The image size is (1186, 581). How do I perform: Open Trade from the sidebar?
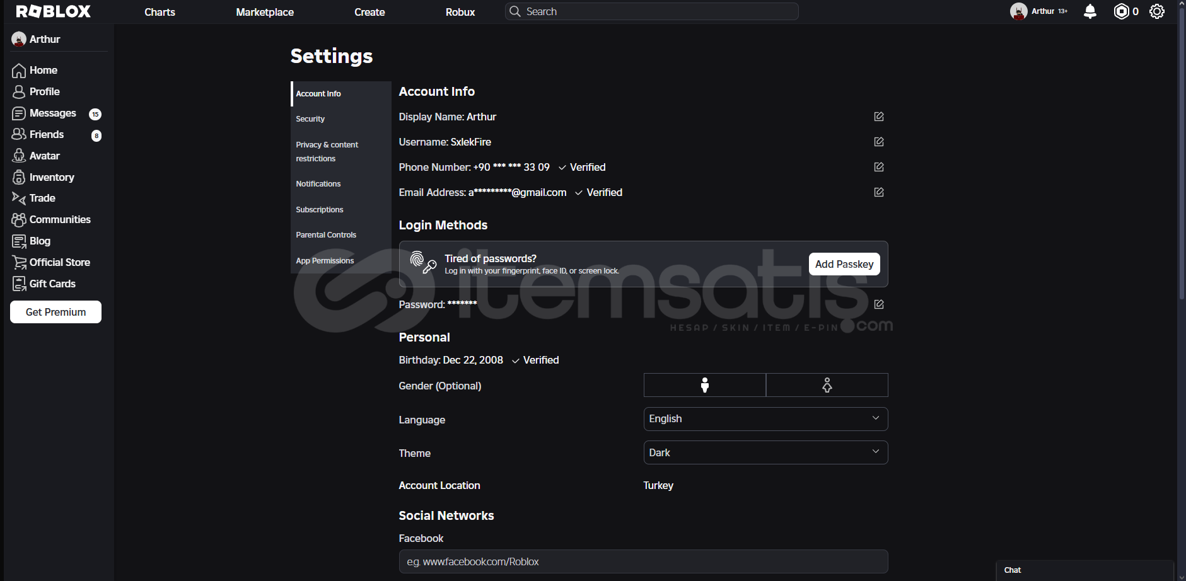pyautogui.click(x=34, y=198)
